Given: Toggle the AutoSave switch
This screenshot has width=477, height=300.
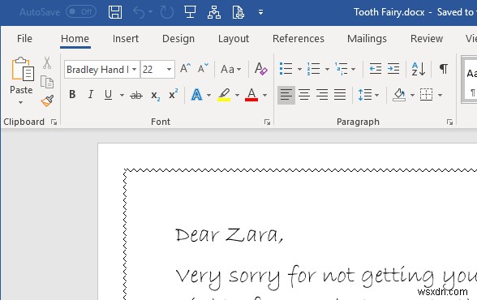Looking at the screenshot, I should [x=81, y=12].
